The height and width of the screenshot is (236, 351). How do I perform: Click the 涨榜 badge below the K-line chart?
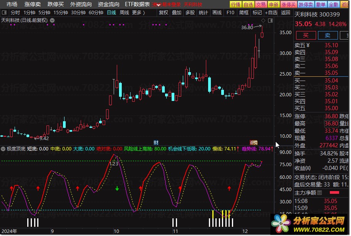[x=253, y=142]
